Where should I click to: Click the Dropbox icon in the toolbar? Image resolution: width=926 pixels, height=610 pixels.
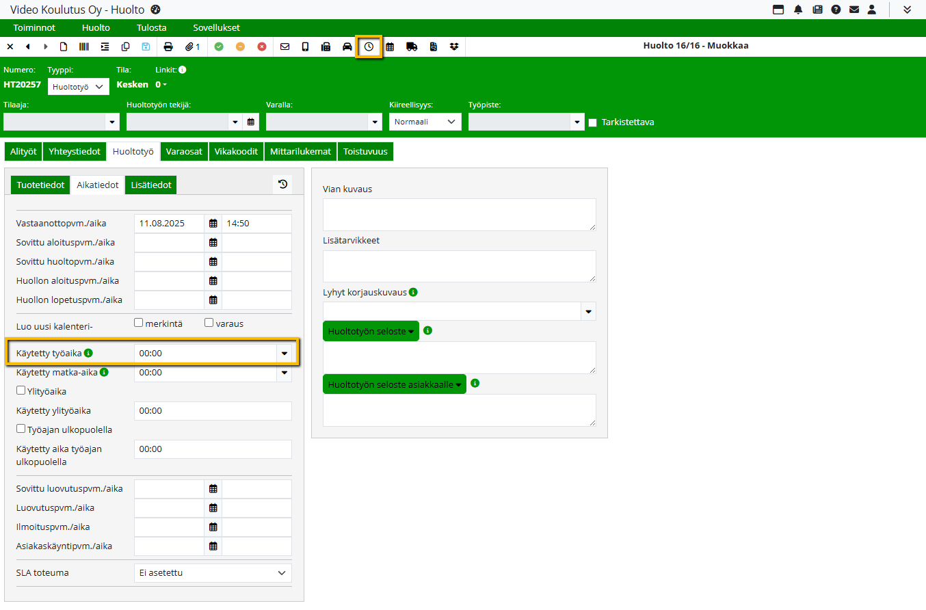click(x=454, y=47)
